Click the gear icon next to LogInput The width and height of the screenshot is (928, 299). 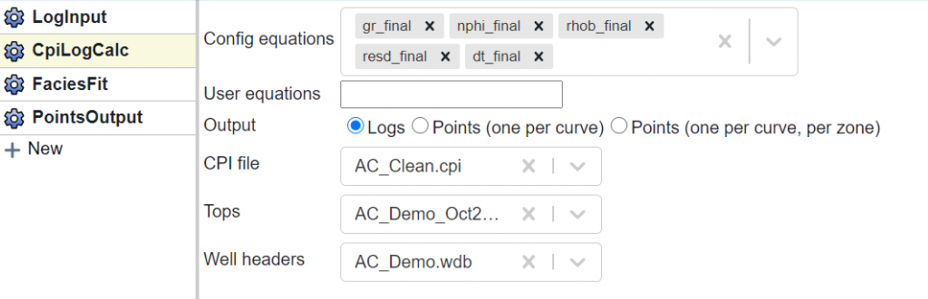14,18
